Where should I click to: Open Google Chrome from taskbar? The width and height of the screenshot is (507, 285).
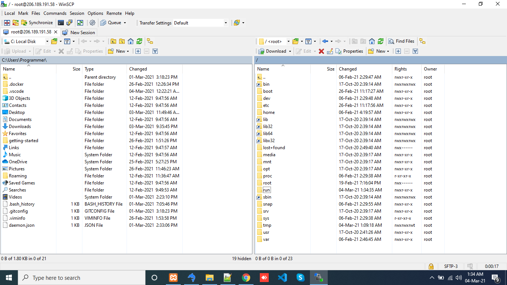(246, 278)
